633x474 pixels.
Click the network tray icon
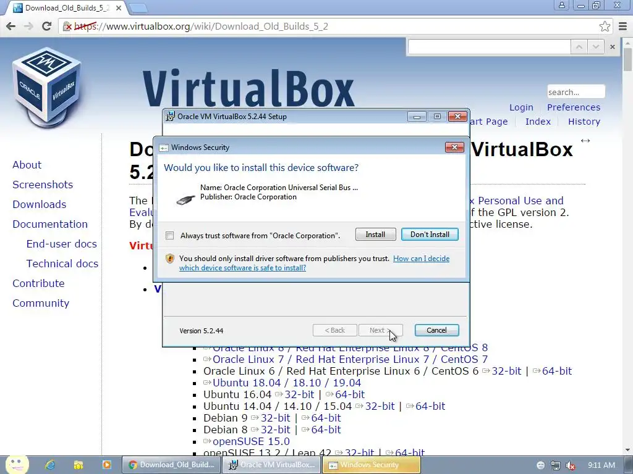[556, 465]
